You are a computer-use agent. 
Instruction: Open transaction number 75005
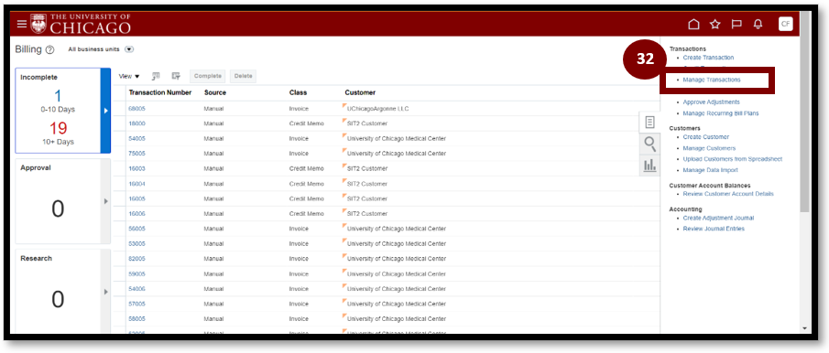pyautogui.click(x=136, y=154)
